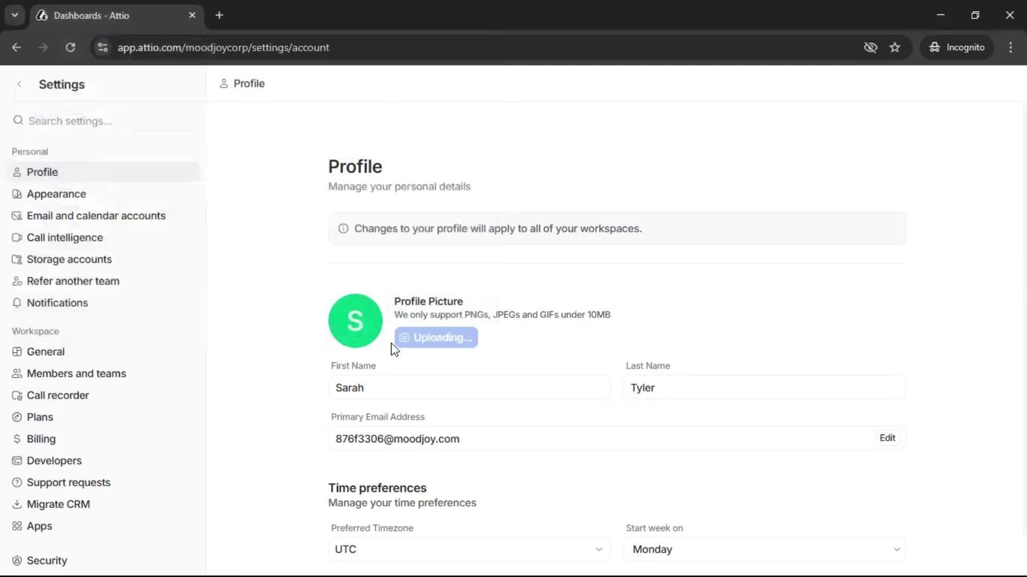The width and height of the screenshot is (1027, 577).
Task: Click the Call intelligence icon
Action: (x=17, y=237)
